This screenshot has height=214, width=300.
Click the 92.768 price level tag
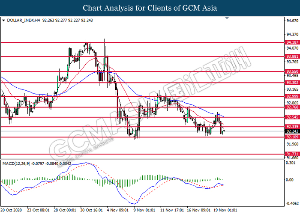pyautogui.click(x=292, y=107)
